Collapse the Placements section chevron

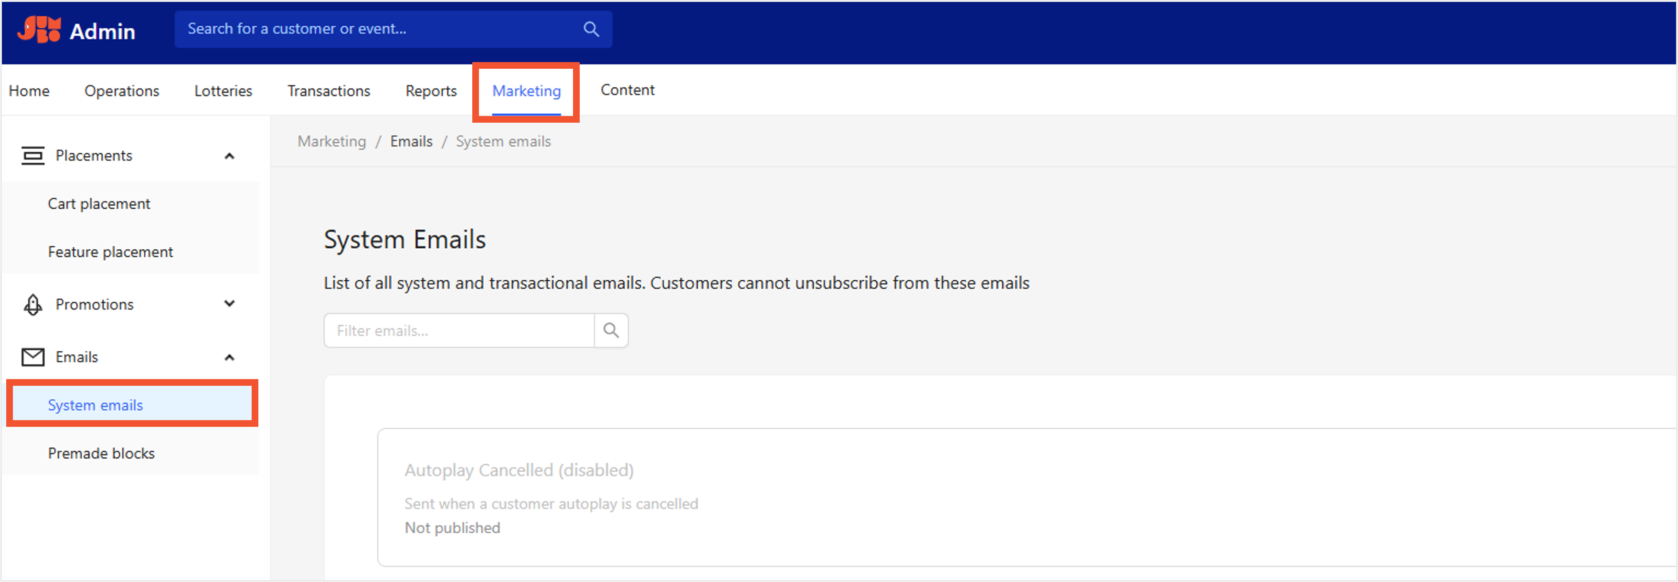(229, 156)
